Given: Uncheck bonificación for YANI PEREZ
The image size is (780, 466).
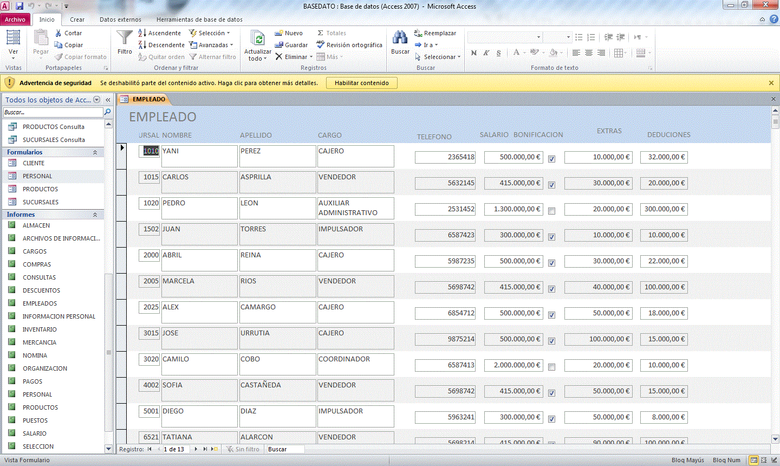Looking at the screenshot, I should coord(551,158).
